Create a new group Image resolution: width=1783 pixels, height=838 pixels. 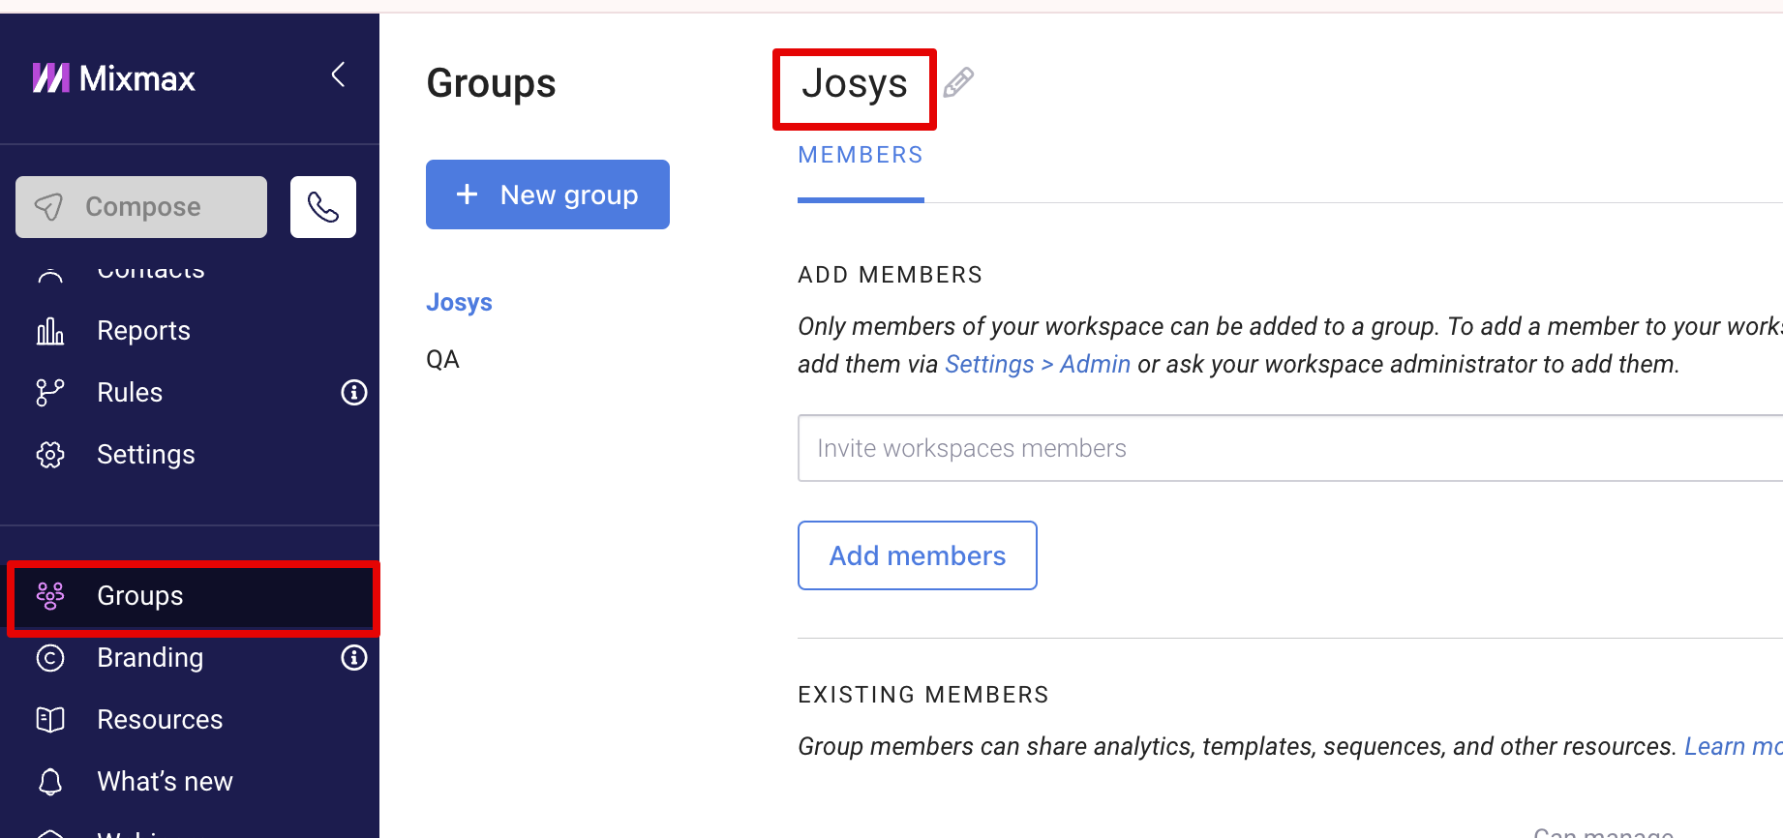[x=548, y=195]
